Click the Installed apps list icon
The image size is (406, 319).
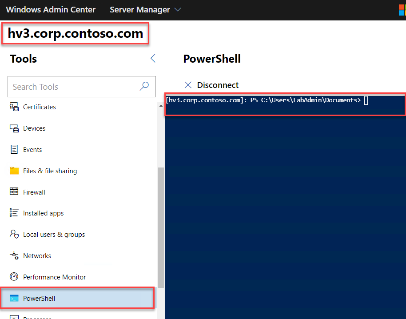14,213
